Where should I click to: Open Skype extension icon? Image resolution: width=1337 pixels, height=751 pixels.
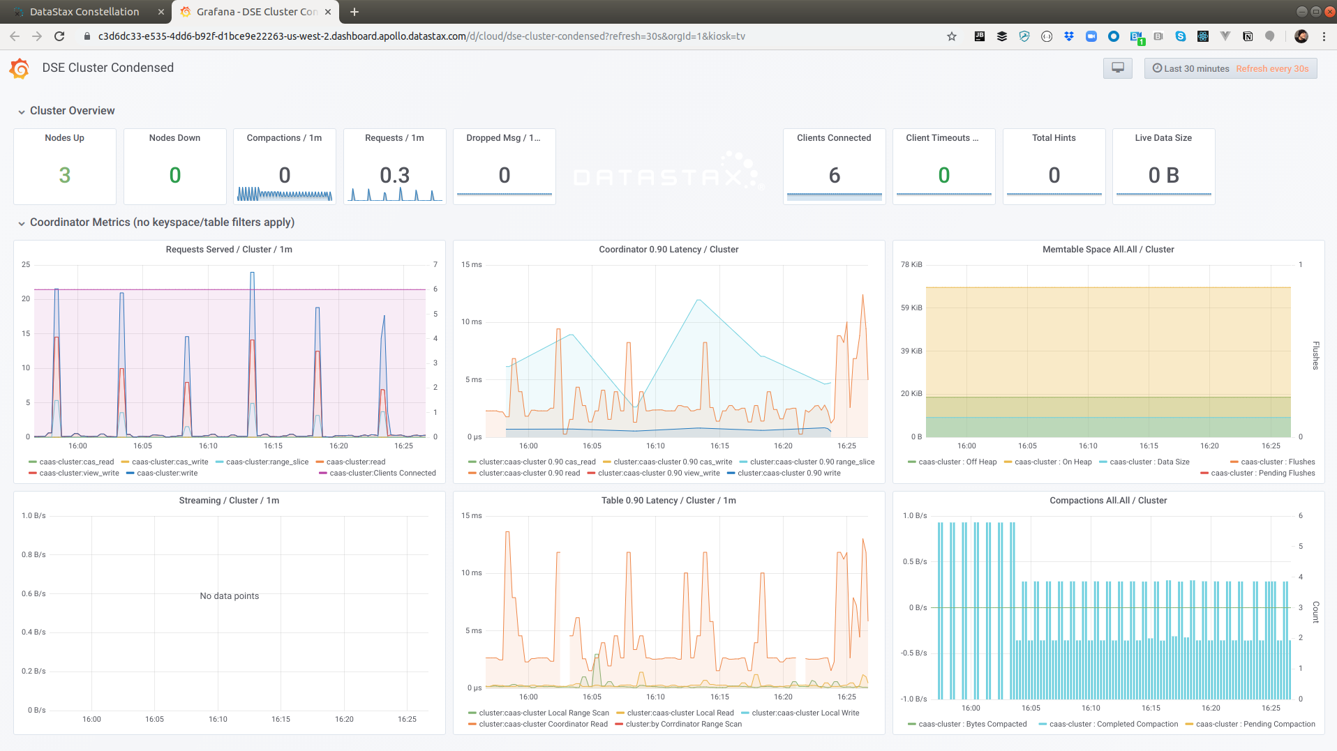click(x=1181, y=36)
